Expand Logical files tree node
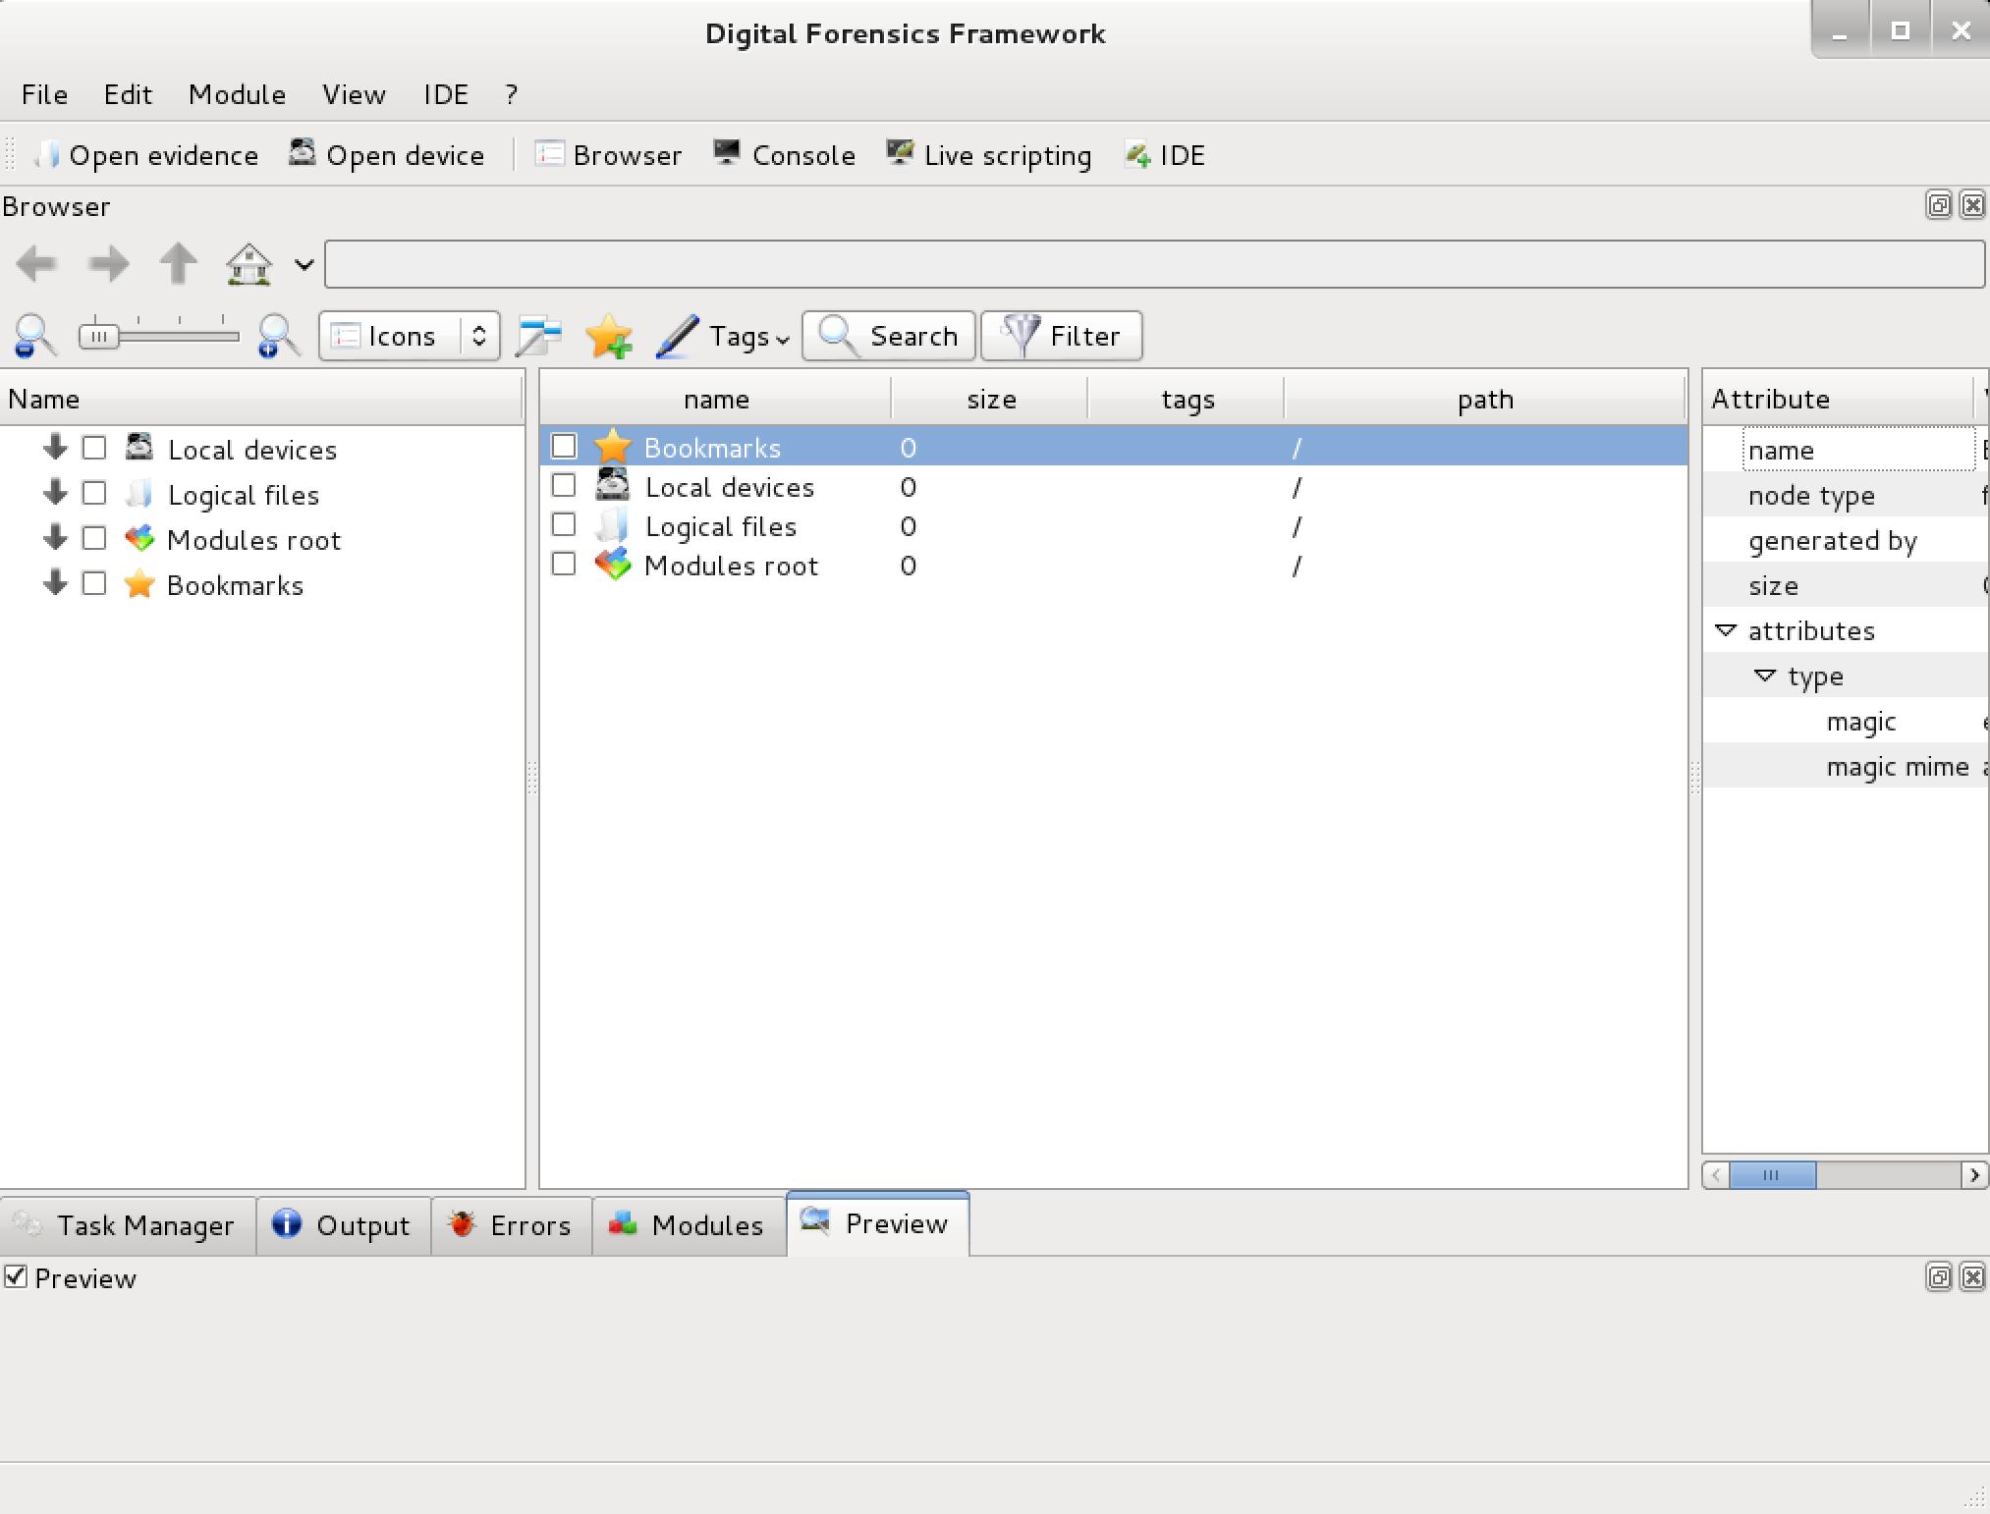The height and width of the screenshot is (1514, 1990). pyautogui.click(x=55, y=493)
